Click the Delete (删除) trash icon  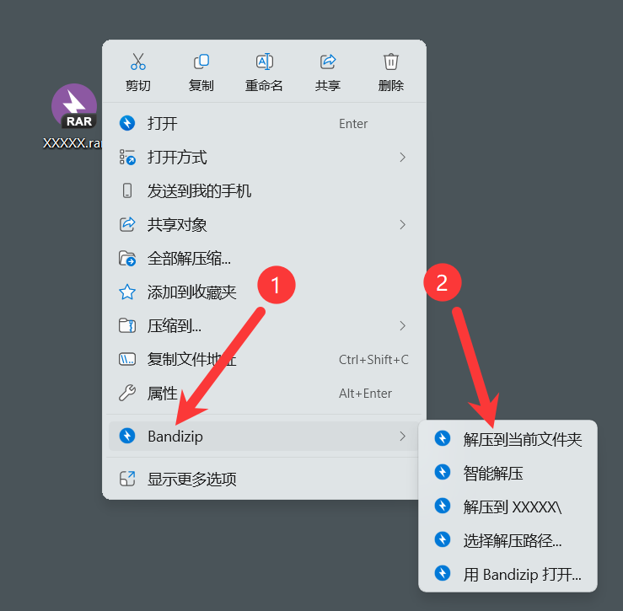click(391, 62)
